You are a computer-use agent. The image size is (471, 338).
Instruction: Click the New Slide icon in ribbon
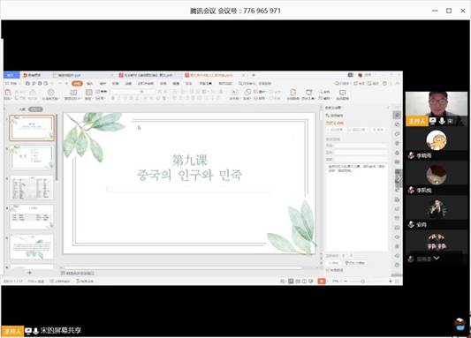(x=73, y=94)
